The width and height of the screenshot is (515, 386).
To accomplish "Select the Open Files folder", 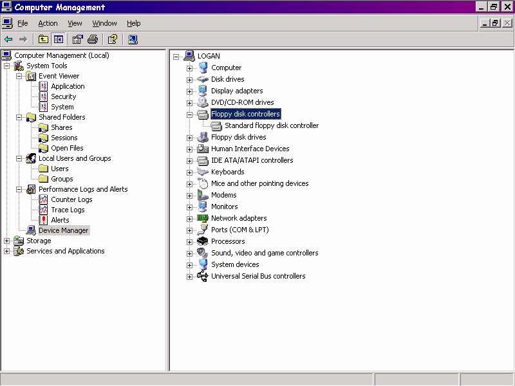I will [x=67, y=148].
